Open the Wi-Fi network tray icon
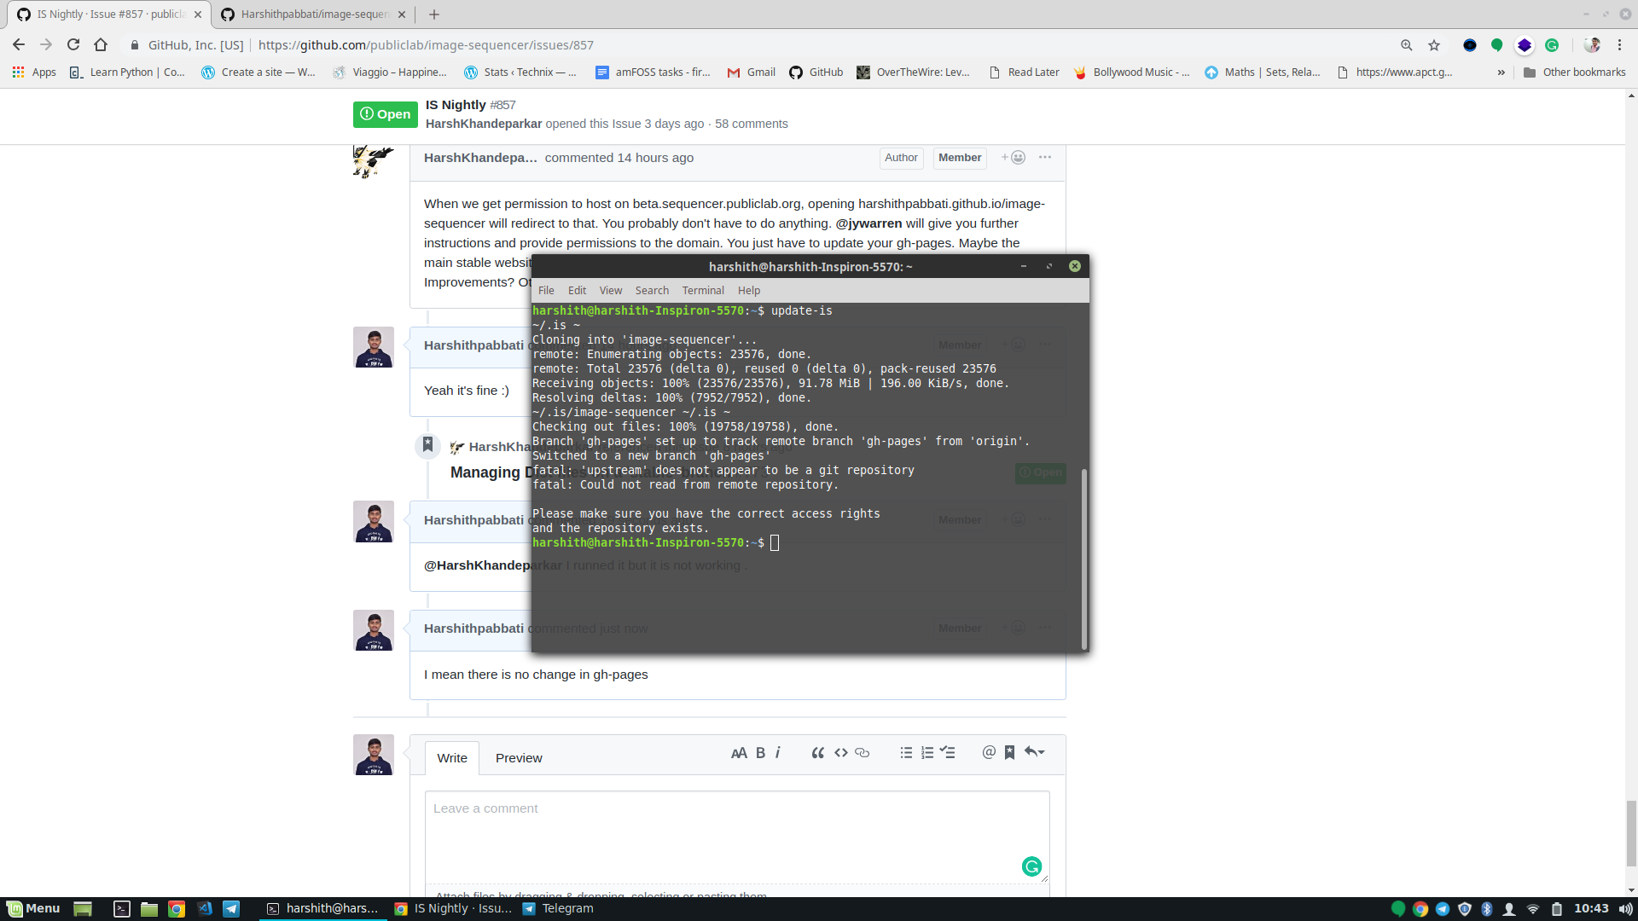This screenshot has height=921, width=1638. pyautogui.click(x=1533, y=909)
